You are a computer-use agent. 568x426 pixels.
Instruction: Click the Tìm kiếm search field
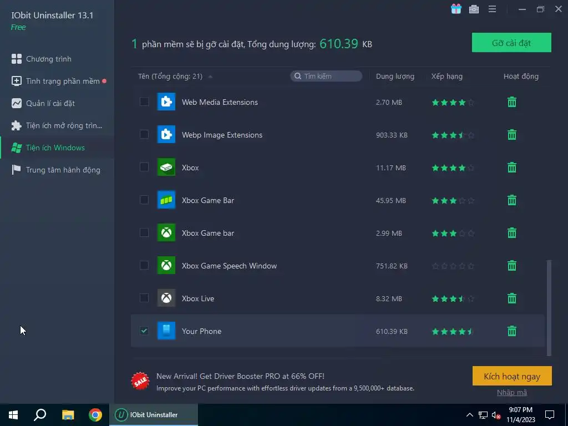pyautogui.click(x=326, y=76)
